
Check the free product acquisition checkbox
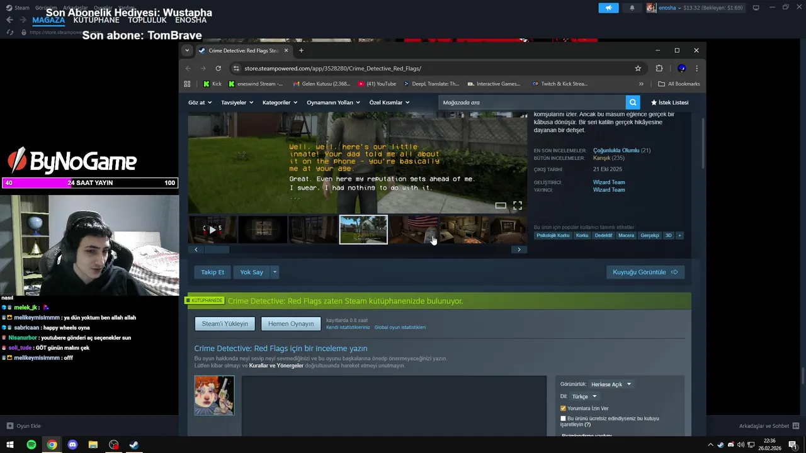(563, 418)
